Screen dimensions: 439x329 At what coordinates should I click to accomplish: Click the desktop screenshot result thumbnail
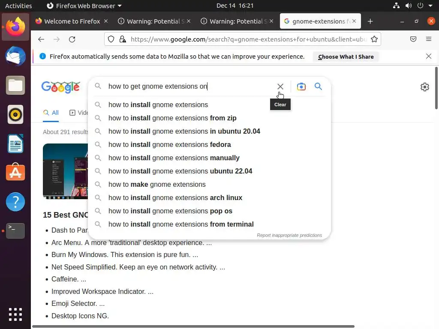[x=66, y=171]
